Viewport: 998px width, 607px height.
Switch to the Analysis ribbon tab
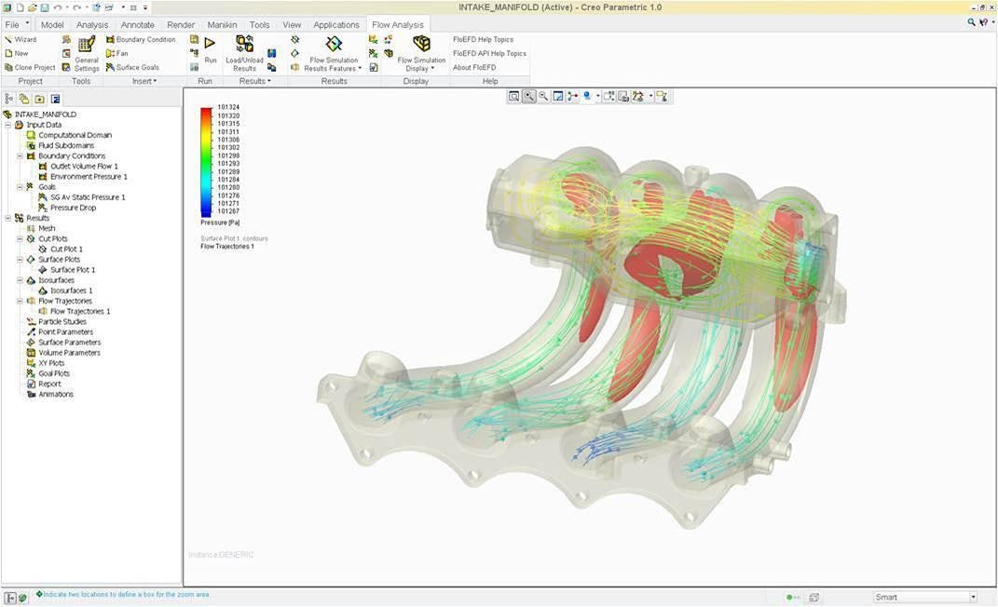click(92, 25)
